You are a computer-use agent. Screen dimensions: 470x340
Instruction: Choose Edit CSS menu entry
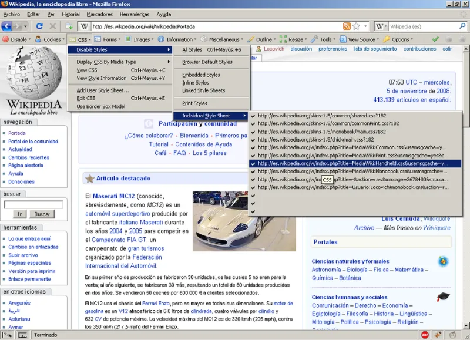(x=120, y=98)
